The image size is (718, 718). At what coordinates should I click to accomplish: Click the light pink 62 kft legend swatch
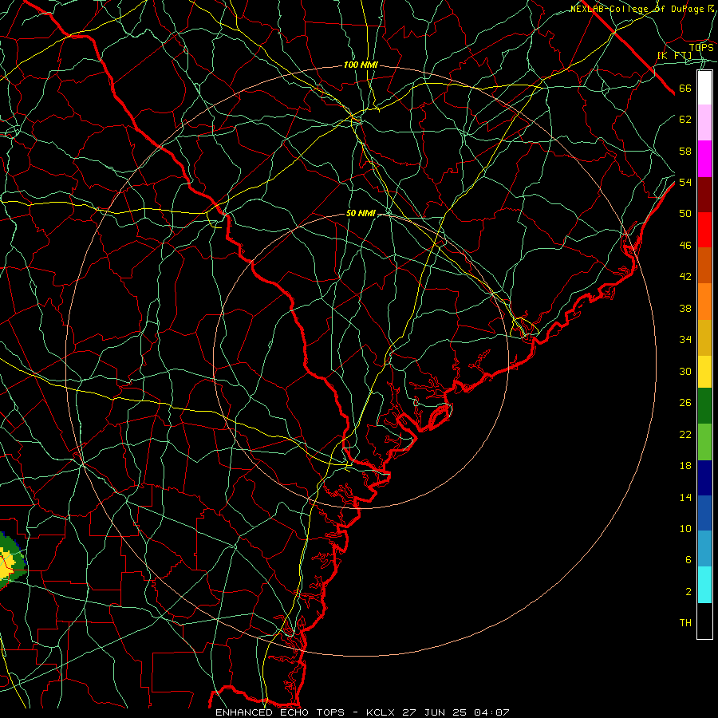704,123
